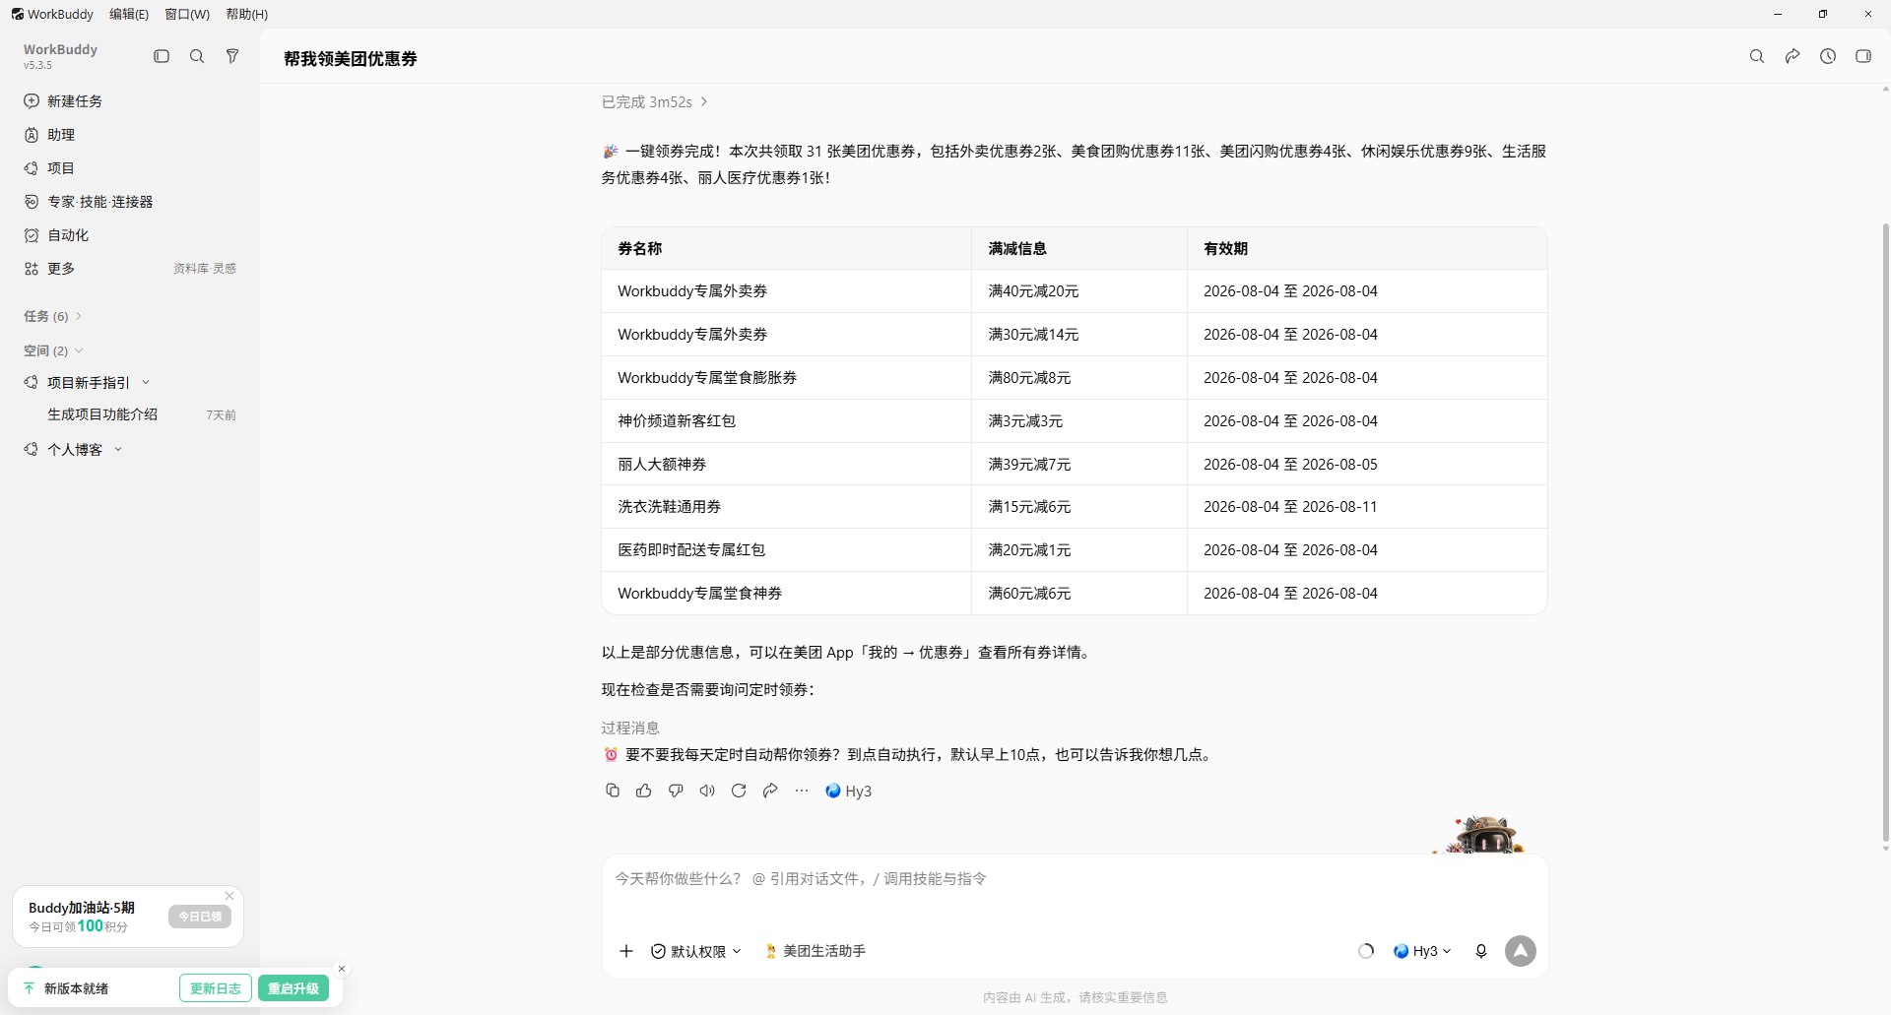Expand the 已完成 3m52s details
The image size is (1891, 1015).
point(655,102)
